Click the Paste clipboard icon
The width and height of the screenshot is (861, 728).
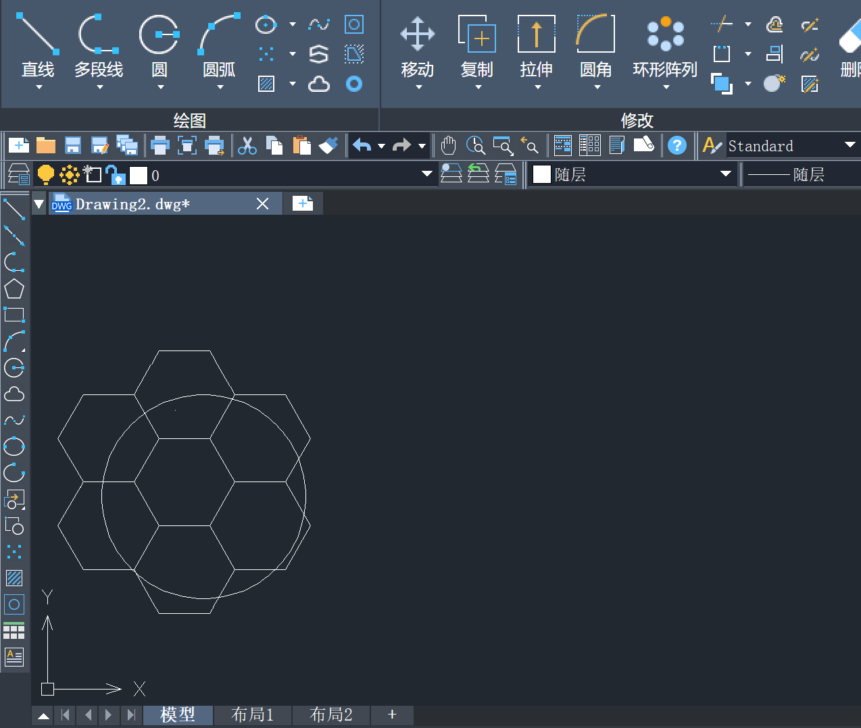(x=301, y=145)
